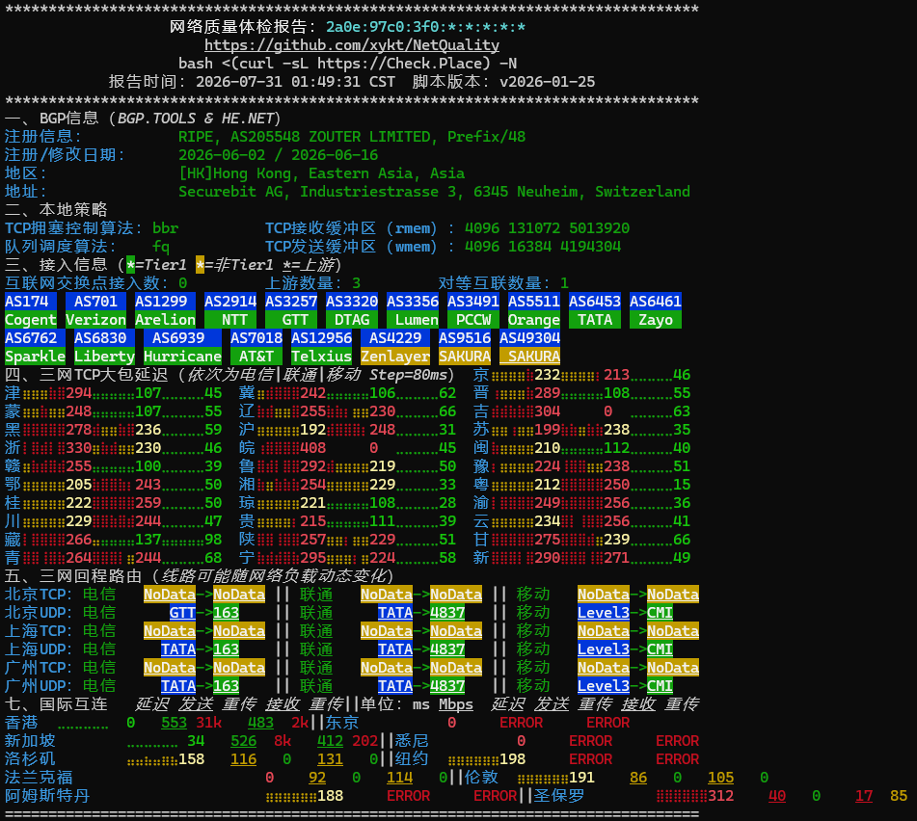Click the Hurricane label

pyautogui.click(x=182, y=357)
